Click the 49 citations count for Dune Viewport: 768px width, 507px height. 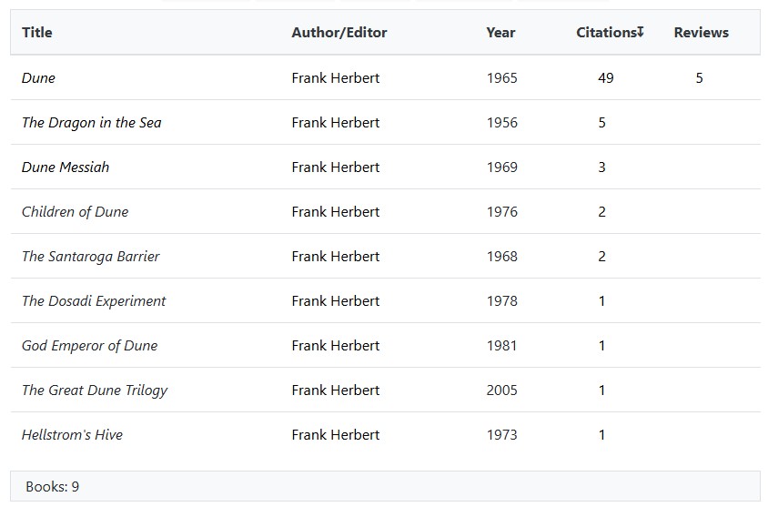click(x=606, y=78)
